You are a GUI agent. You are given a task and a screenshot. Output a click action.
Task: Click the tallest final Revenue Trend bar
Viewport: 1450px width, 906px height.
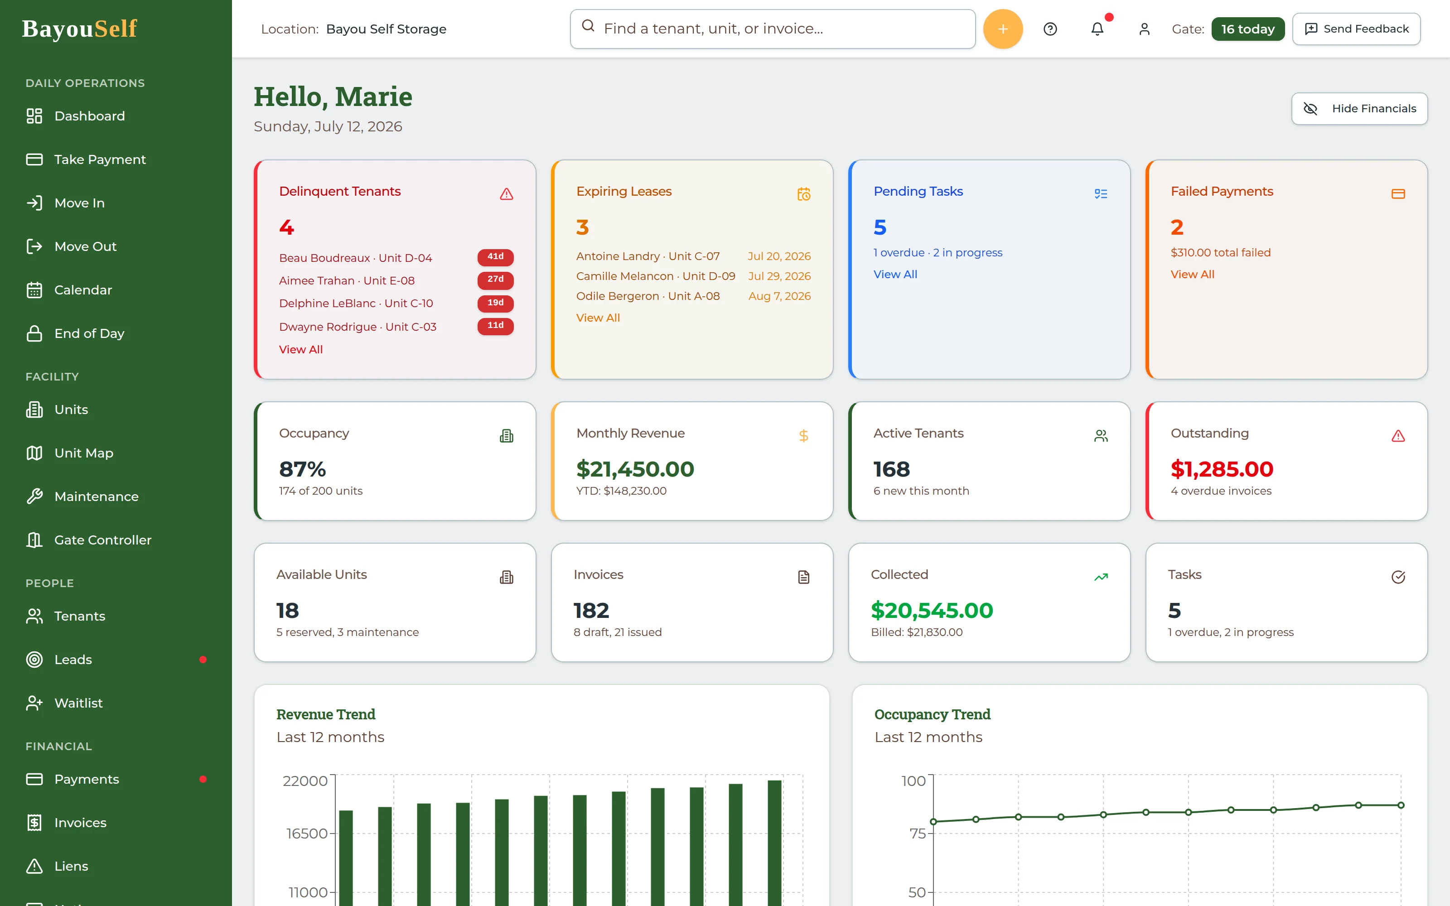click(x=775, y=843)
